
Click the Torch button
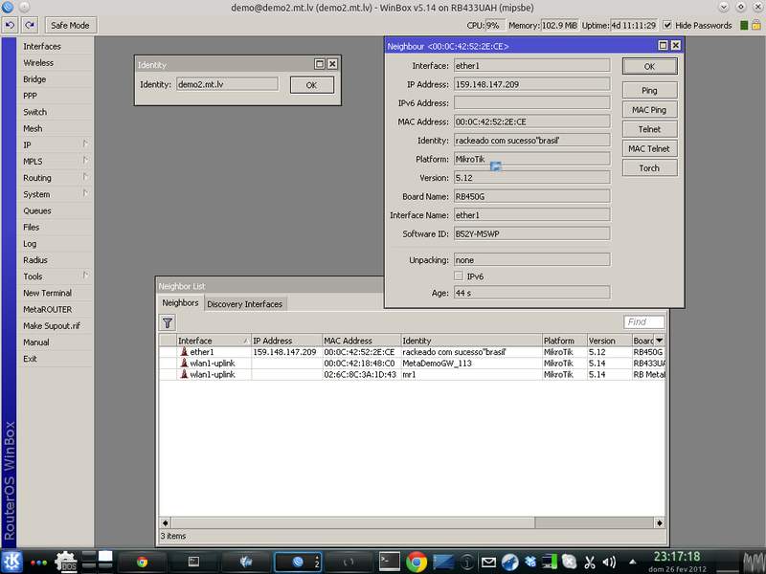(x=649, y=168)
